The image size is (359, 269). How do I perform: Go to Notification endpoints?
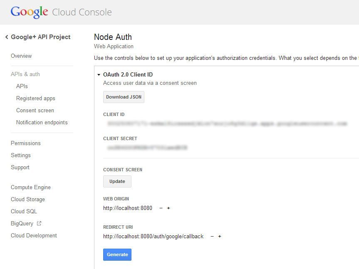[42, 122]
